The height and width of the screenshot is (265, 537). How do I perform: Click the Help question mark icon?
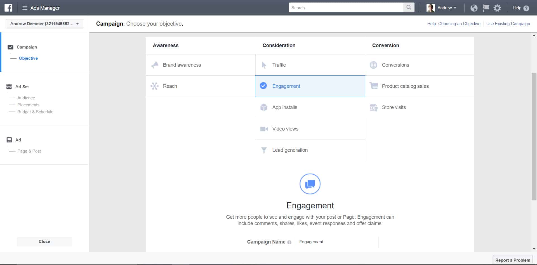[526, 8]
